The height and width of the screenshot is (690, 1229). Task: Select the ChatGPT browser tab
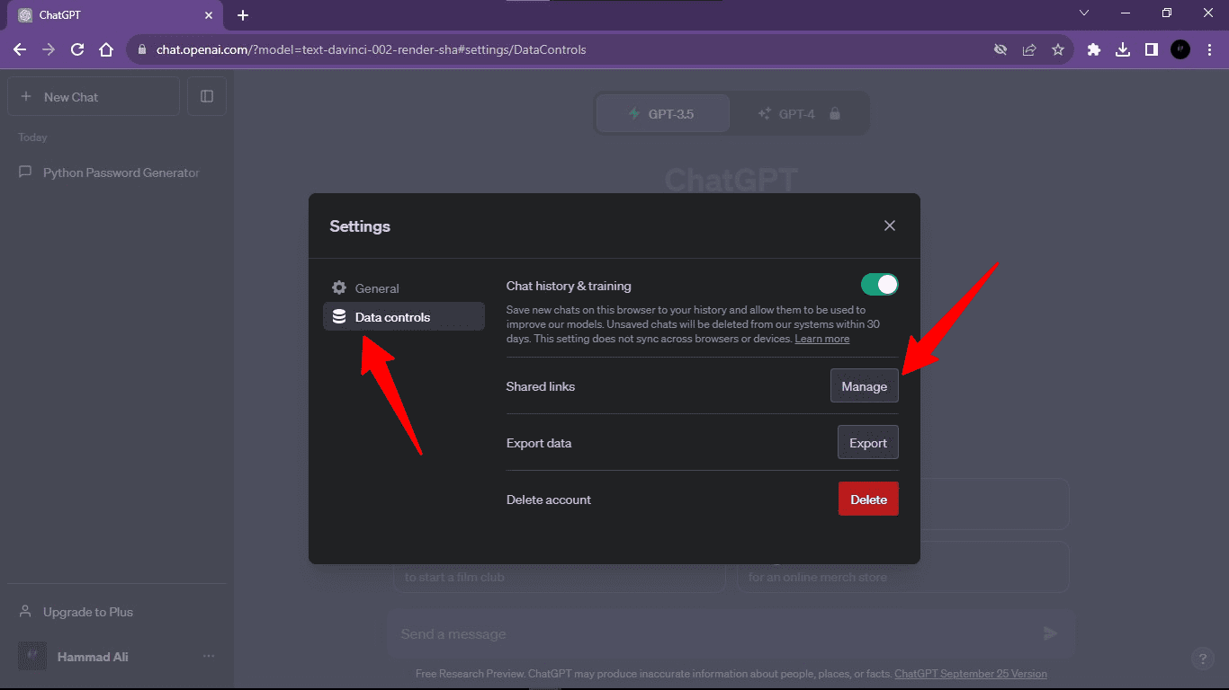point(115,15)
